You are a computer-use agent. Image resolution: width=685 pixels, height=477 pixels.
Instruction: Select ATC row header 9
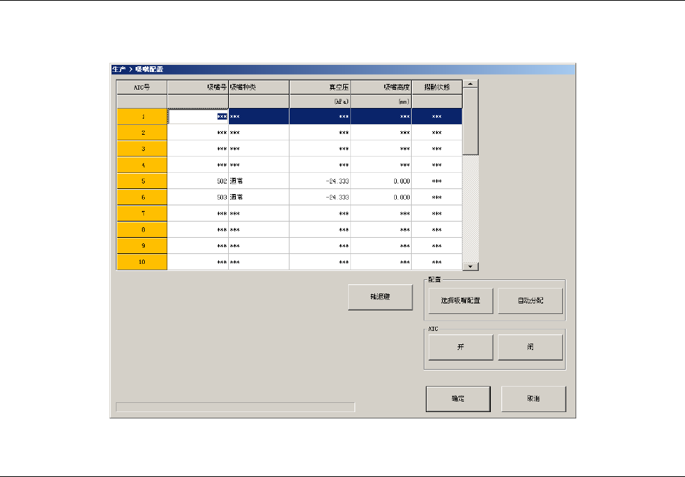142,246
